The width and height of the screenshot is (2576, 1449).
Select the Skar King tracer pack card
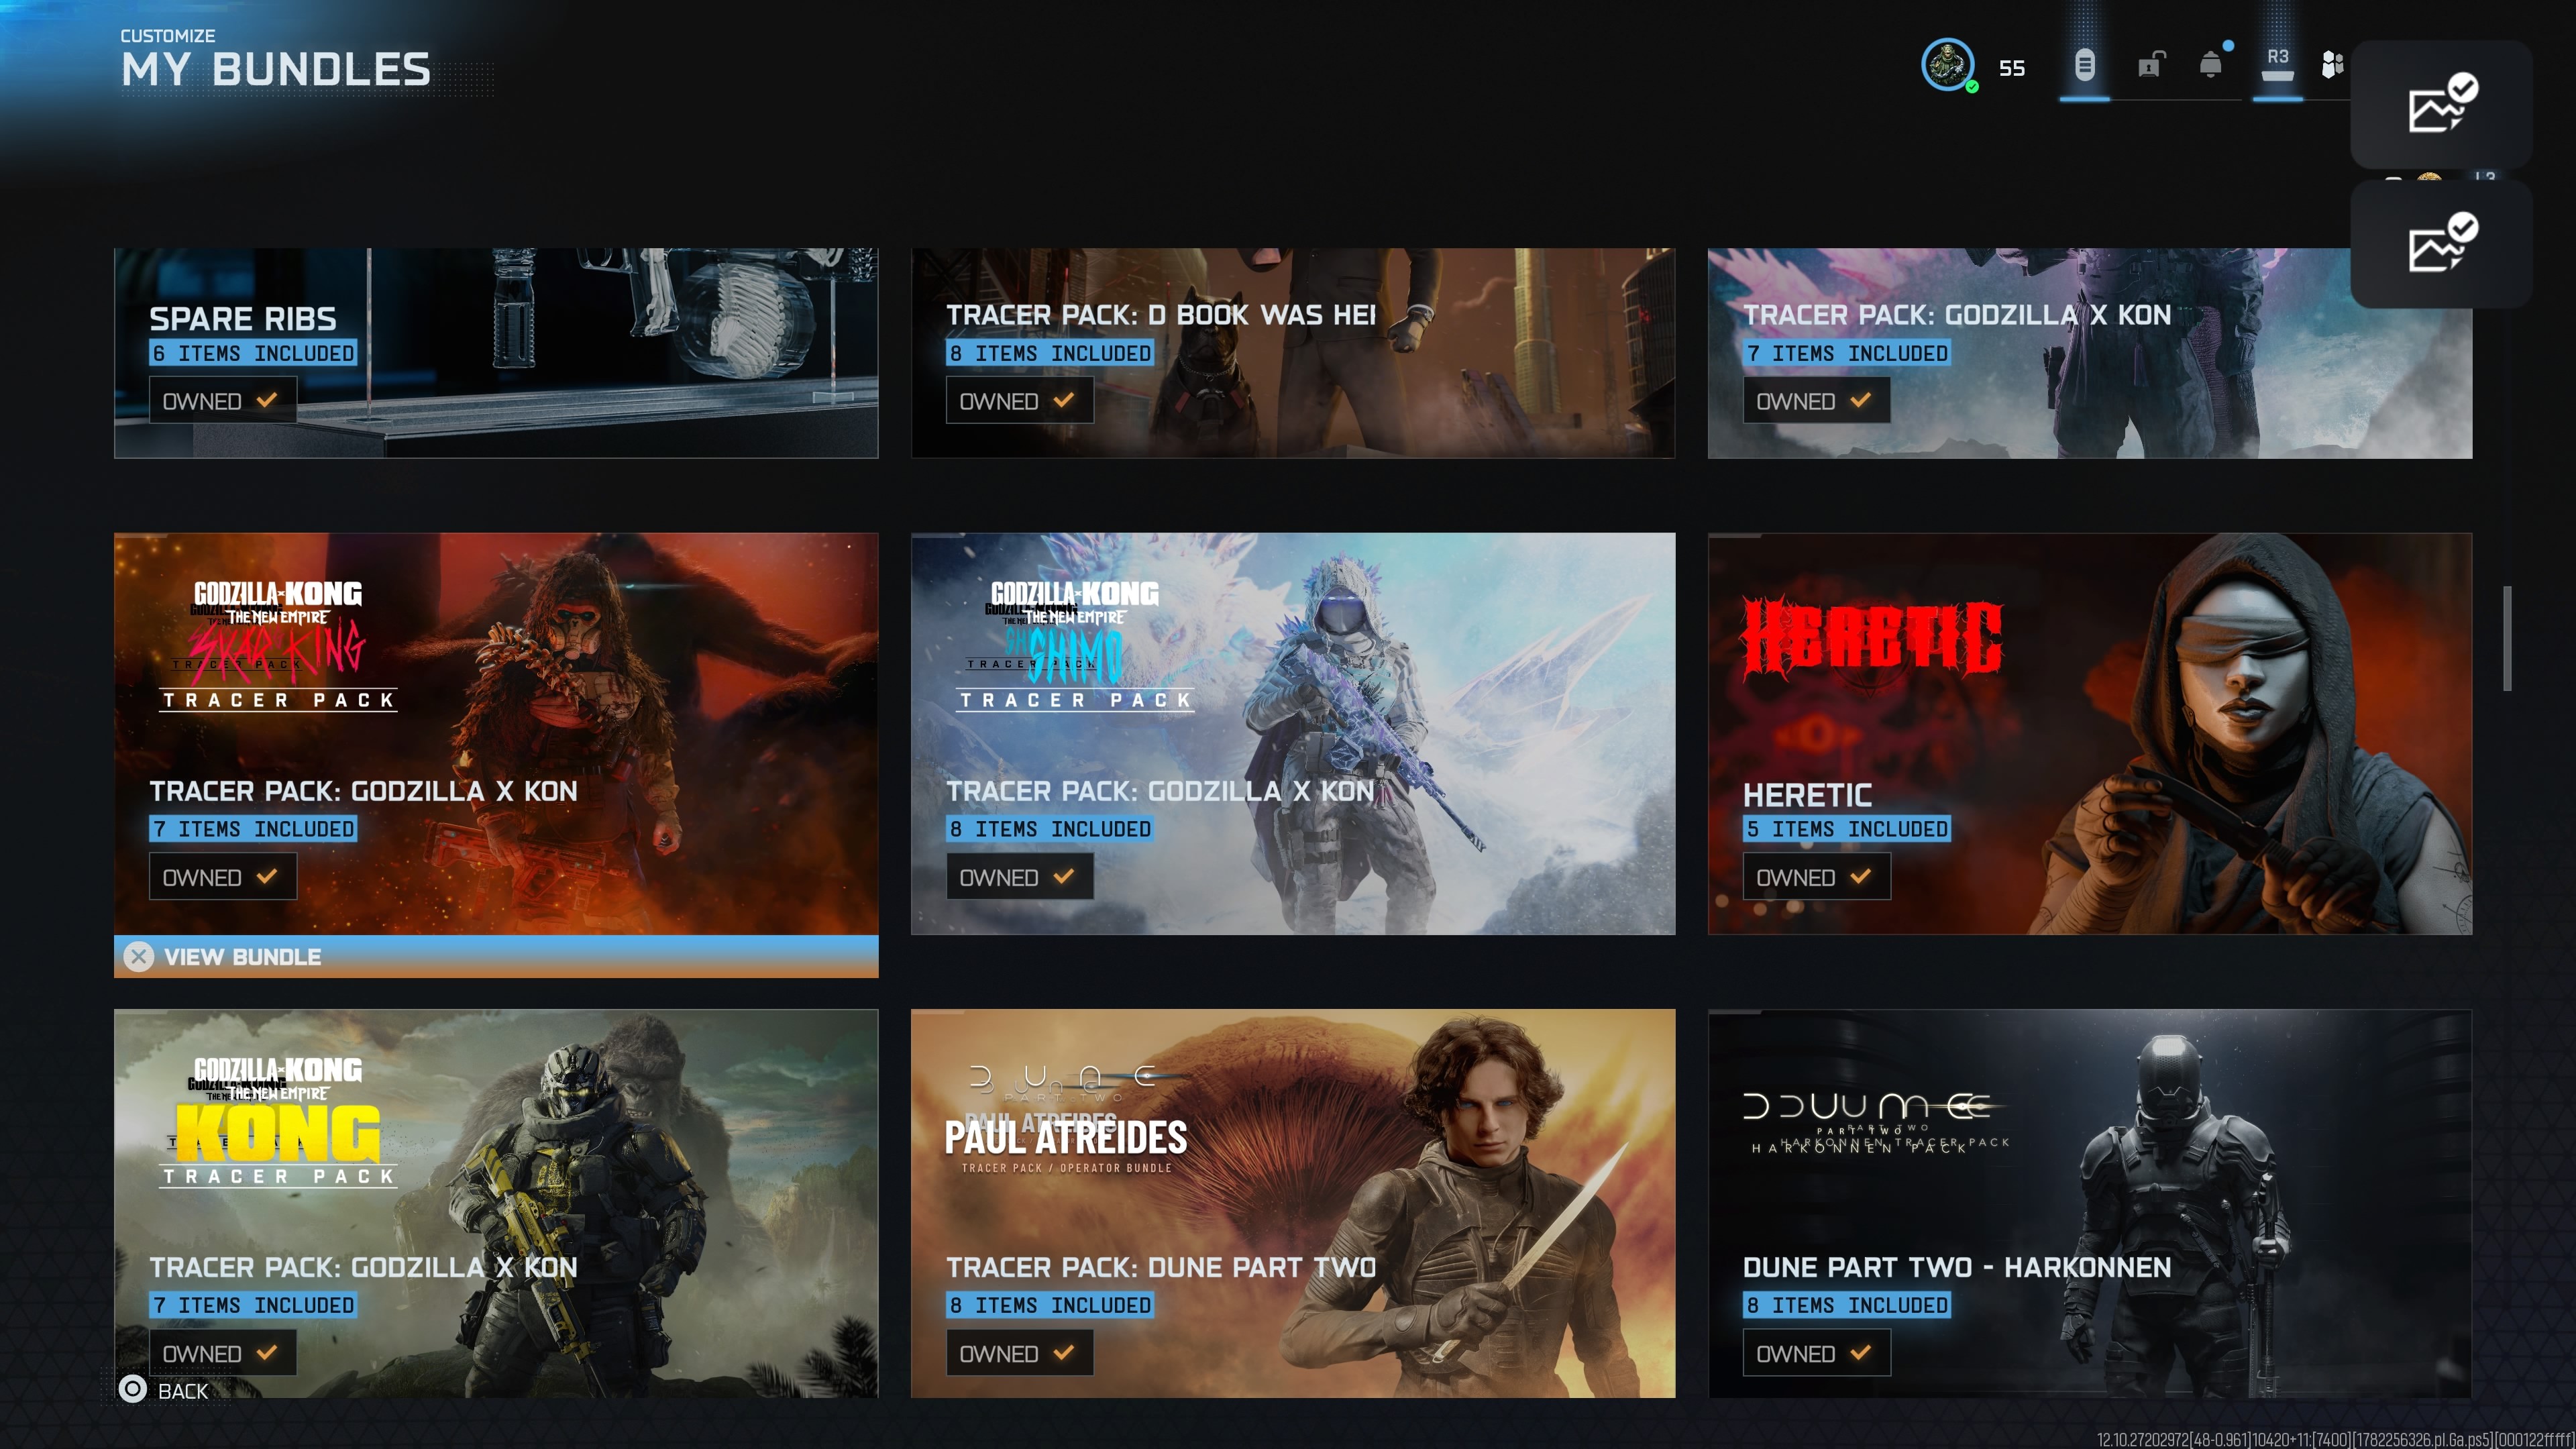pos(496,734)
